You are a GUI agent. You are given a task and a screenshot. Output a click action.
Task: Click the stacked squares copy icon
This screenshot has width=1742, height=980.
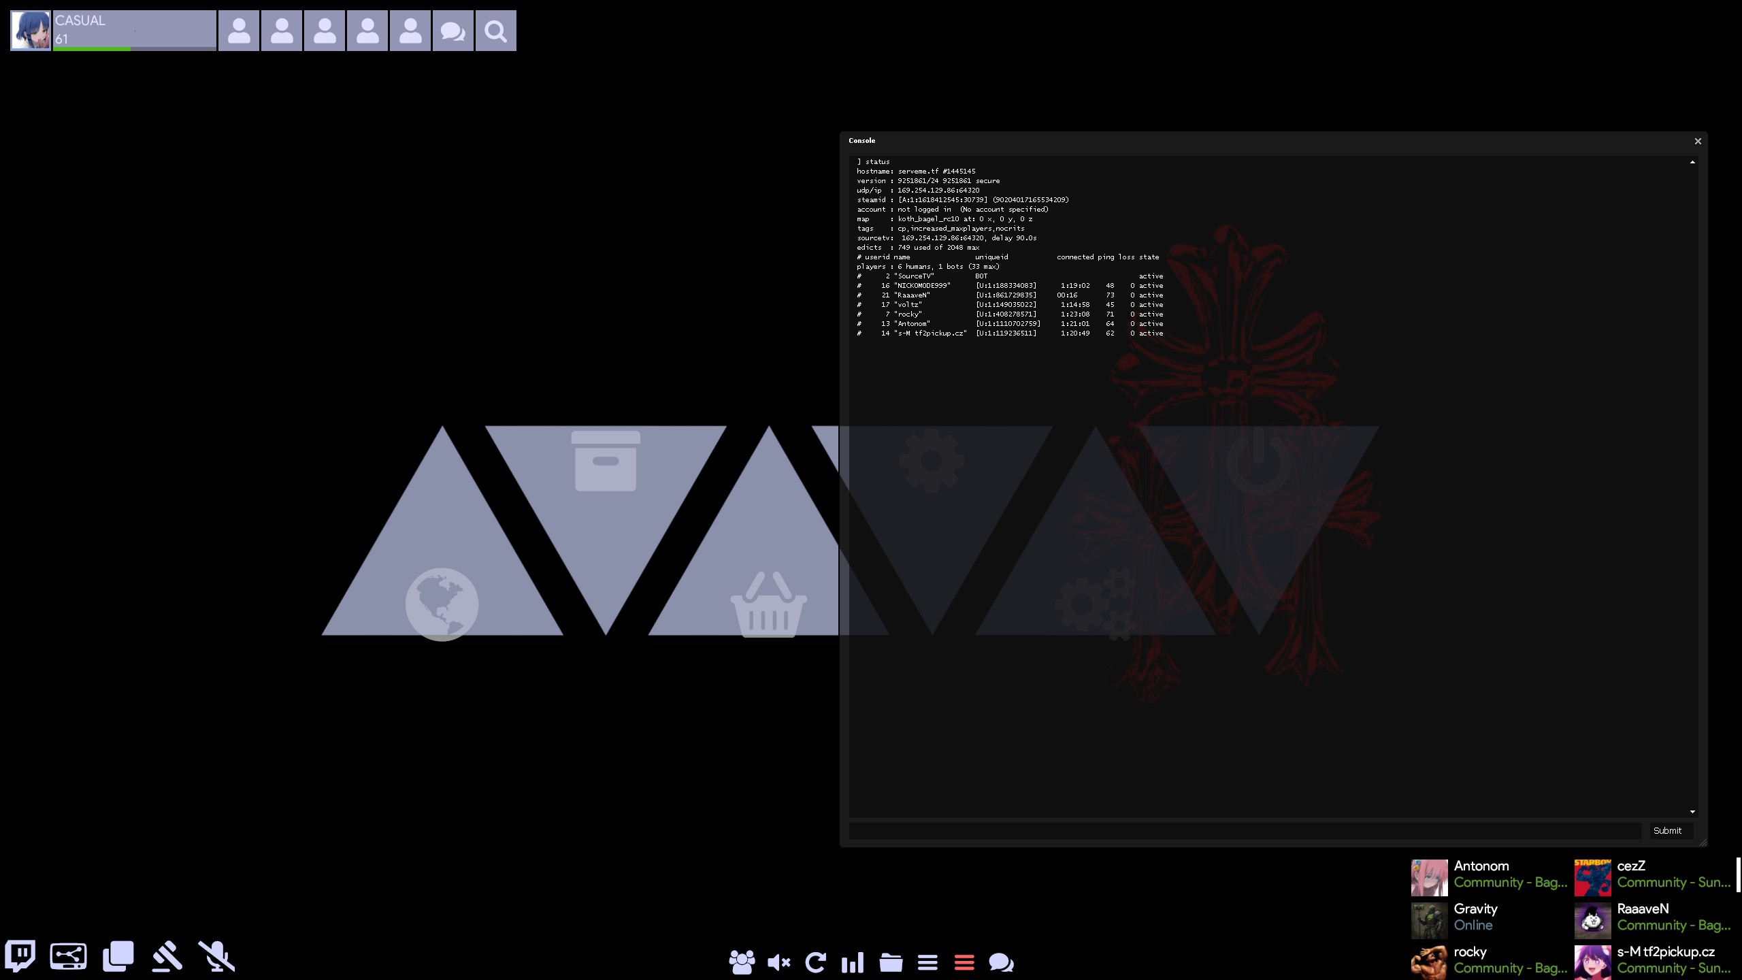[118, 956]
